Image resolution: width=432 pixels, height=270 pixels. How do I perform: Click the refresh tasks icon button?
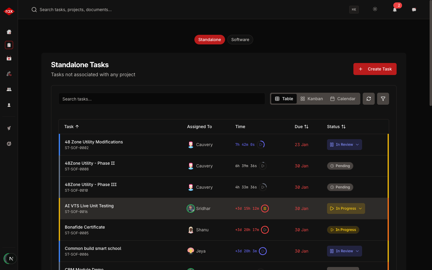[369, 99]
